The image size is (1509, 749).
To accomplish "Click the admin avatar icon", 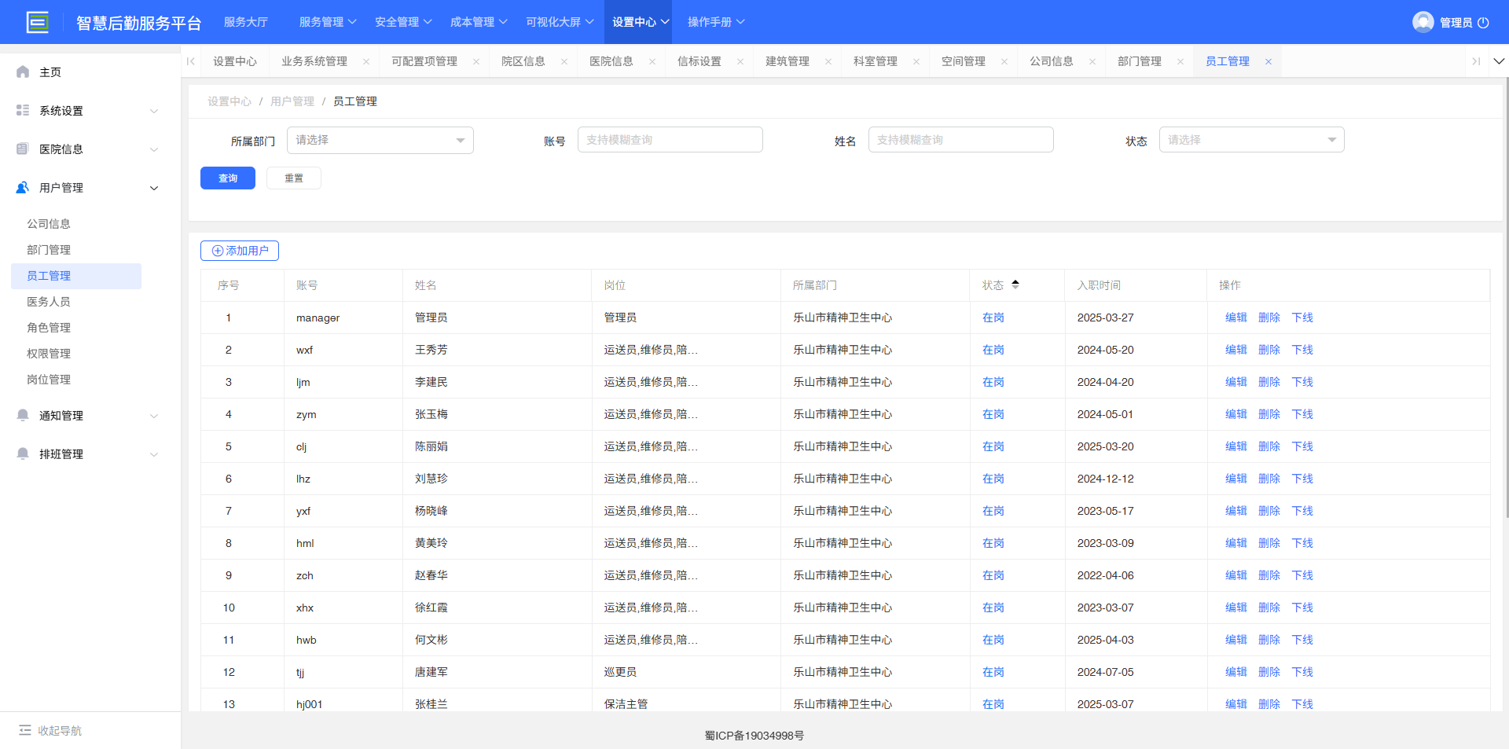I will pos(1423,22).
